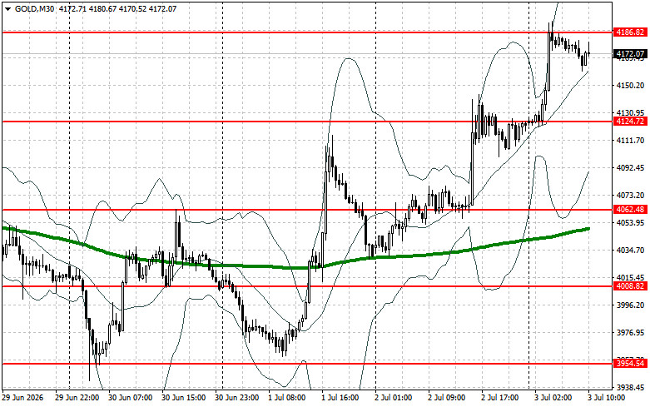Click the 30 Jun 15:00 time axis label
The width and height of the screenshot is (650, 407).
[x=184, y=398]
